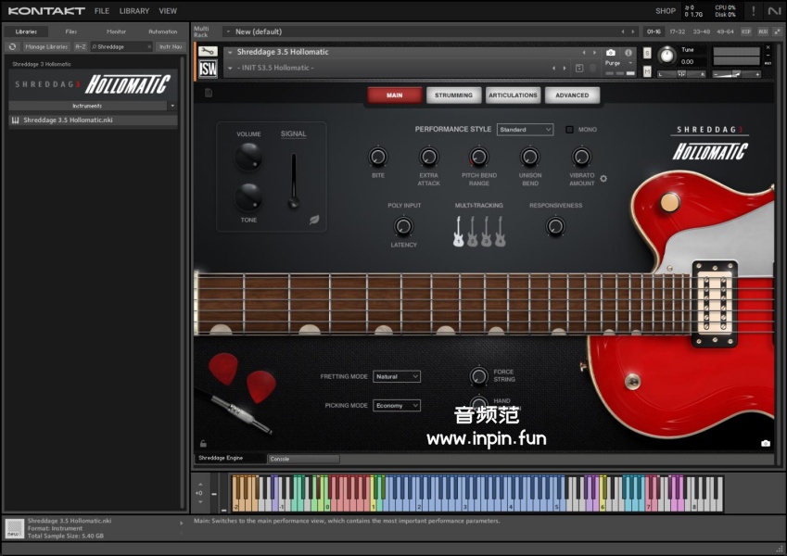This screenshot has height=556, width=787.
Task: Open the instrument info icon
Action: pyautogui.click(x=628, y=53)
